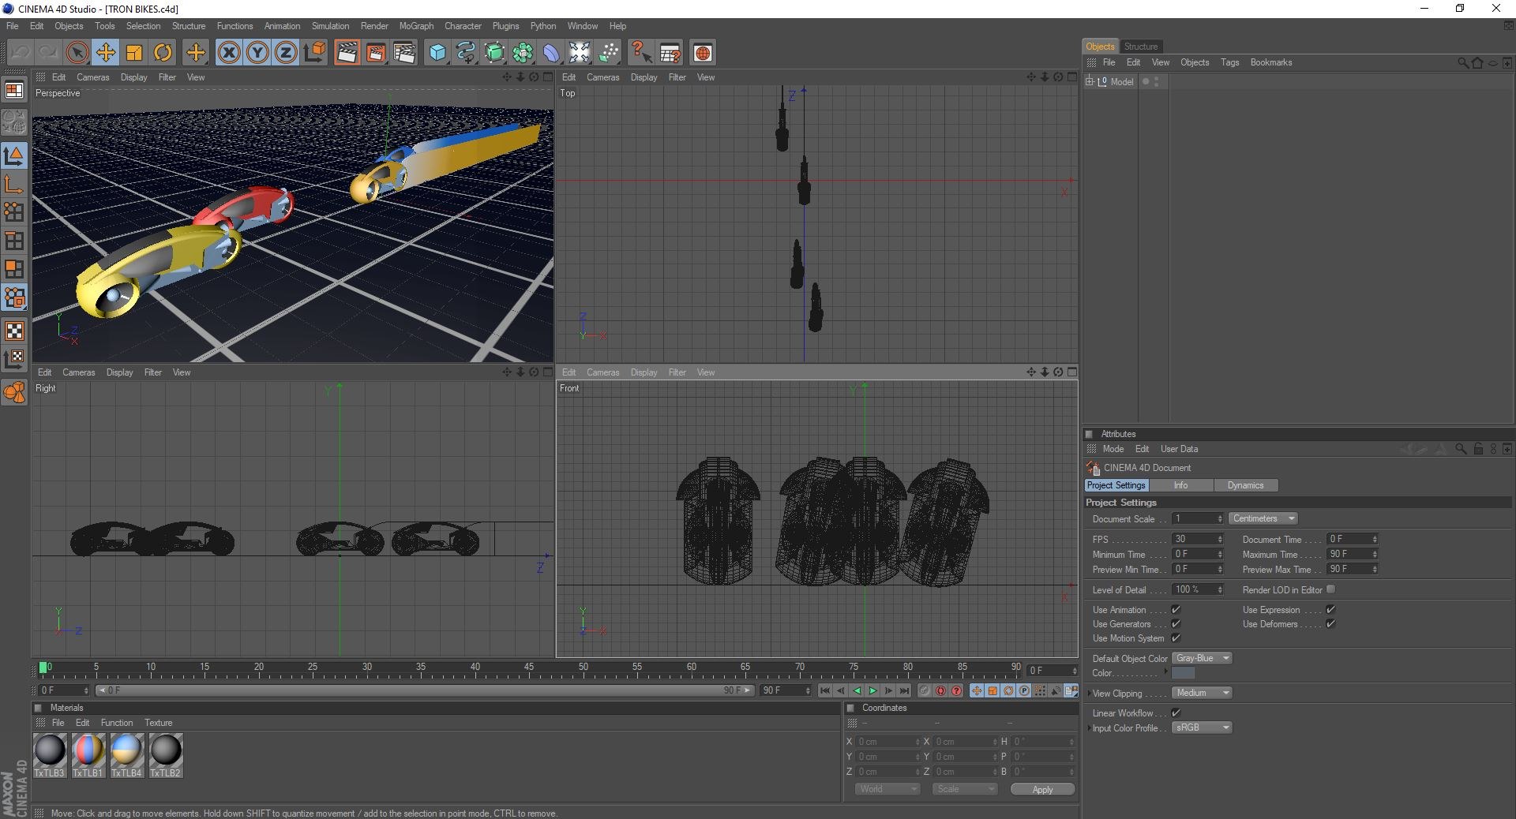Open the globe online-content icon
1516x819 pixels.
click(x=703, y=53)
